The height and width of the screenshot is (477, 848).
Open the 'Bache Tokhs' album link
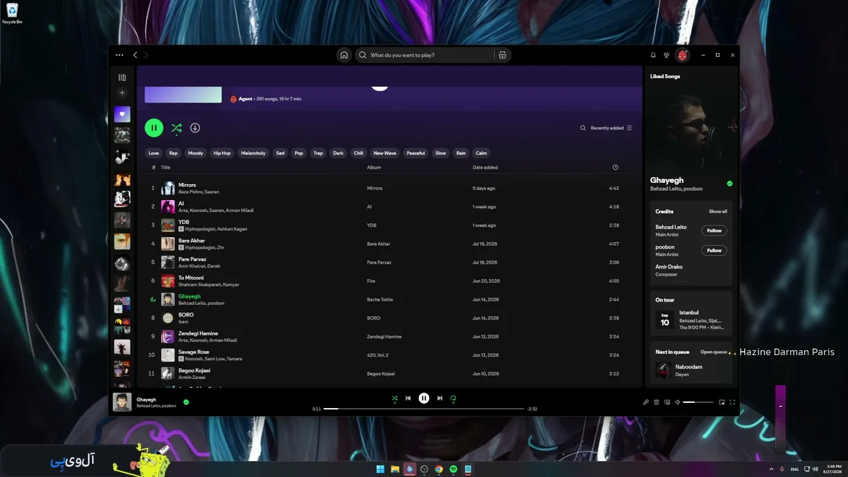pyautogui.click(x=380, y=299)
